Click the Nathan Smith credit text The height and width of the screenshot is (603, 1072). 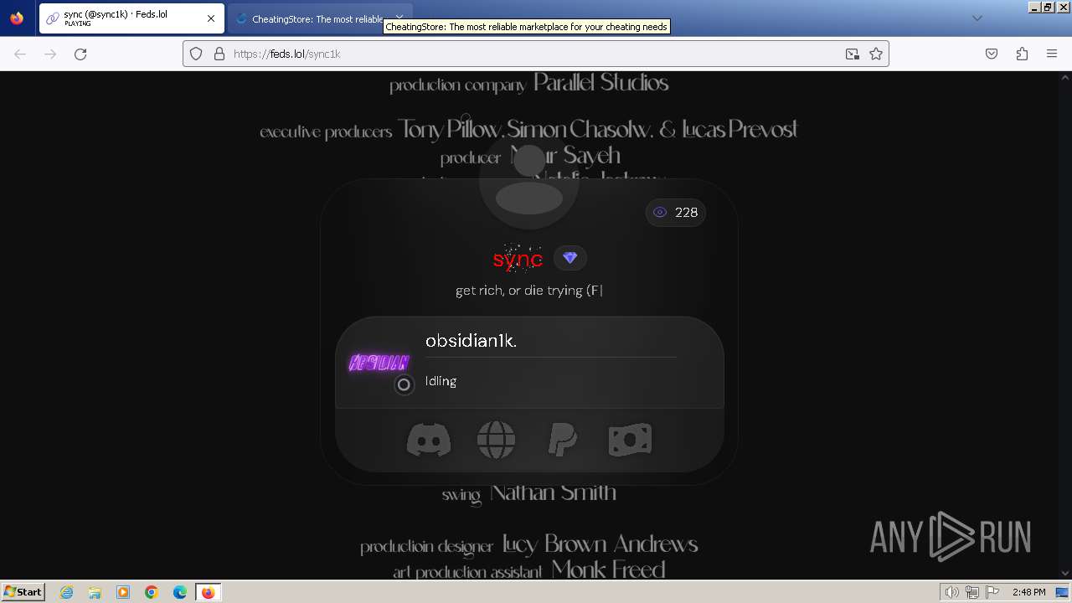click(x=553, y=492)
